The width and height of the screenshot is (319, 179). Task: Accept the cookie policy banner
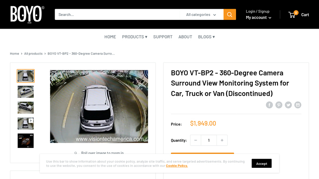pyautogui.click(x=261, y=163)
